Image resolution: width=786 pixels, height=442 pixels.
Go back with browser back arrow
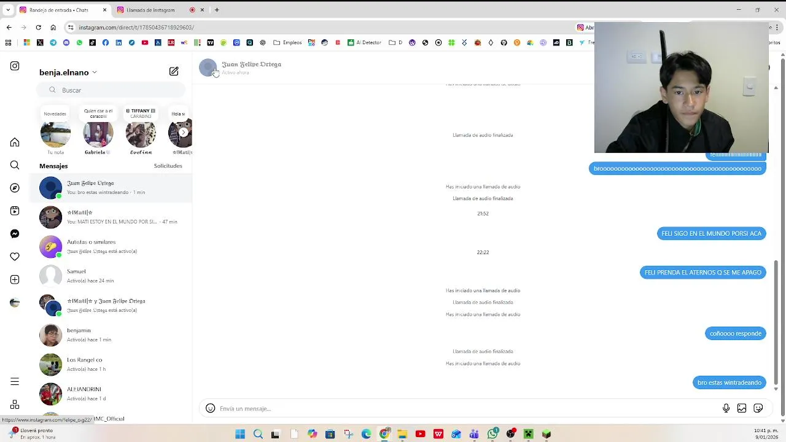click(9, 27)
